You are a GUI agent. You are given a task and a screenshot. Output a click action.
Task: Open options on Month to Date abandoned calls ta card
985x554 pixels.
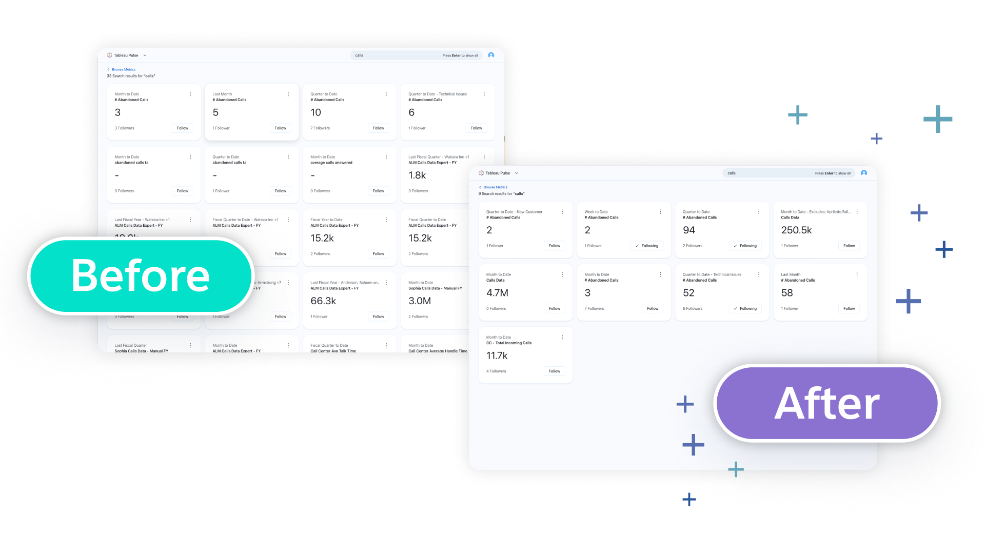click(x=190, y=157)
